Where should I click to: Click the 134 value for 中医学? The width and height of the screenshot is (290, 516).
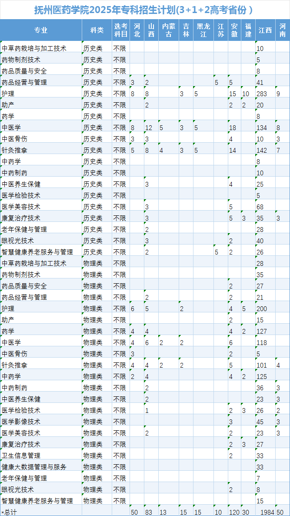point(262,128)
